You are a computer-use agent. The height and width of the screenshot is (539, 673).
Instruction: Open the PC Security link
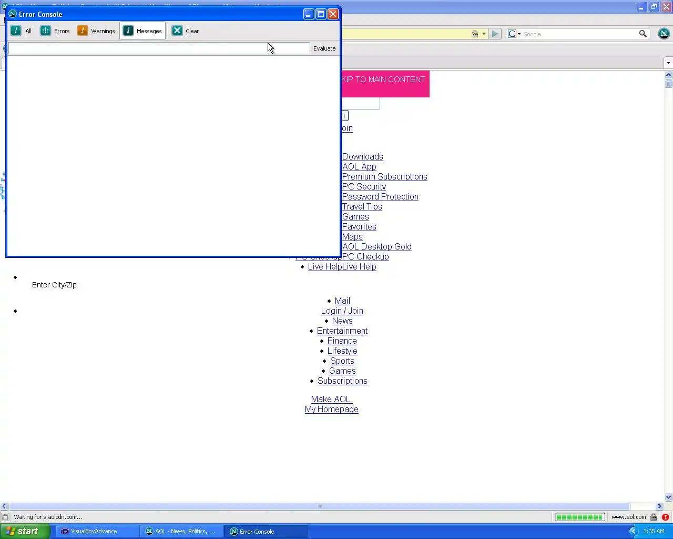[364, 187]
